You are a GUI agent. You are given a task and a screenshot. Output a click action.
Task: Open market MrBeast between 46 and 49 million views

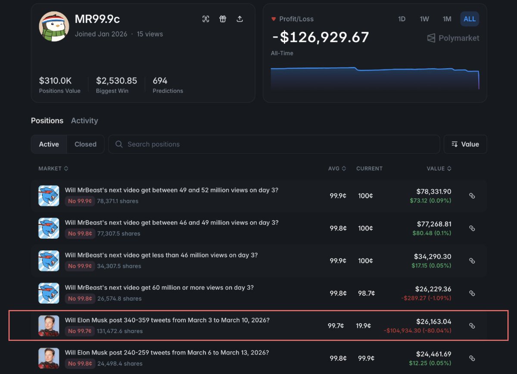click(171, 223)
